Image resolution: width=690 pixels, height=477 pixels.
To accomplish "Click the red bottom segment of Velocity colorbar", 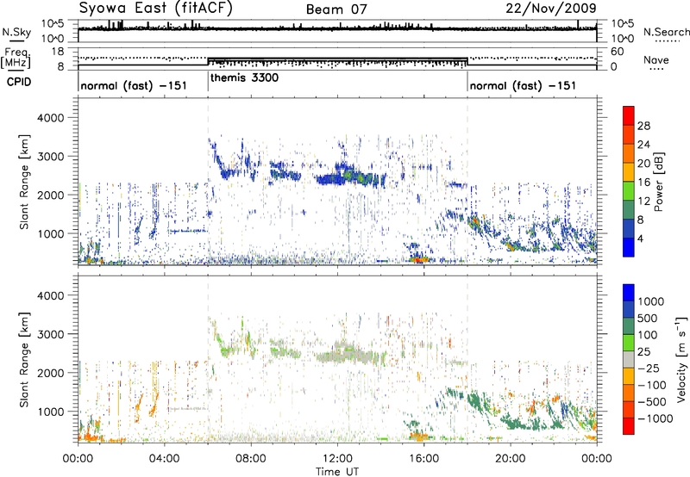I will [629, 426].
